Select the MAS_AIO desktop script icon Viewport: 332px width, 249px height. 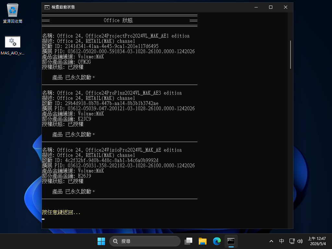tap(13, 45)
